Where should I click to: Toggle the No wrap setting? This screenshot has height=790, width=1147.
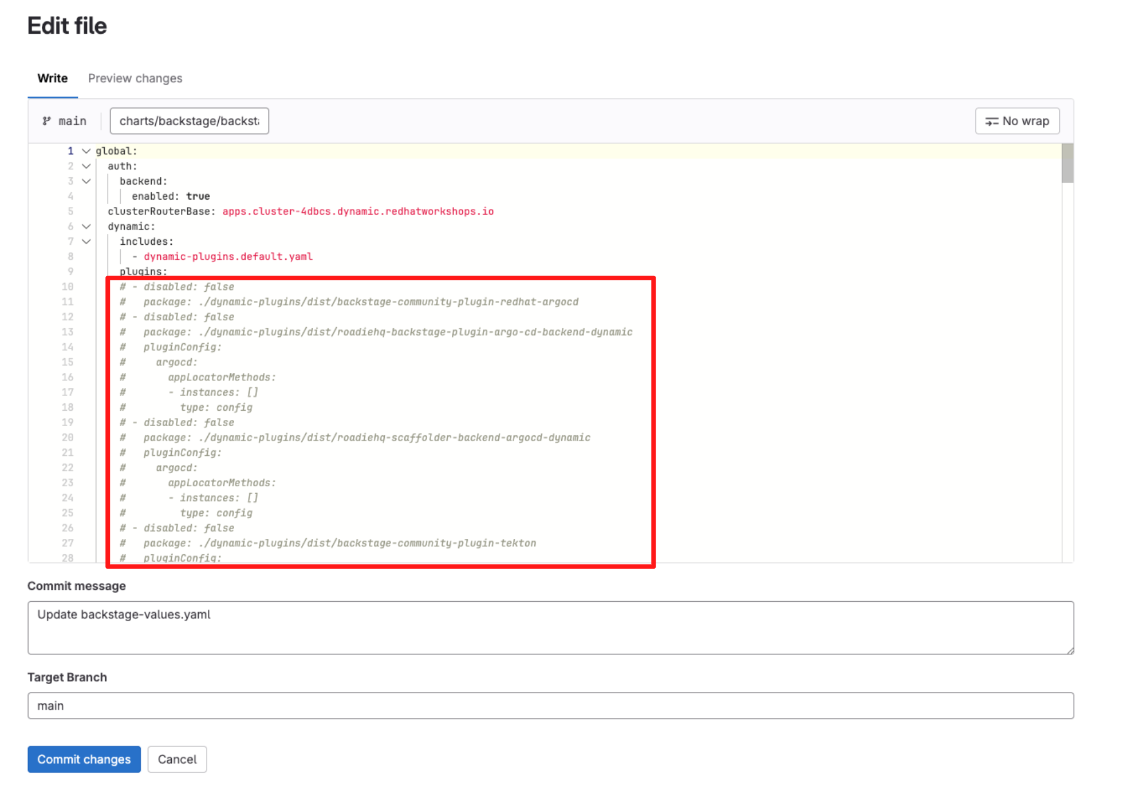pyautogui.click(x=1017, y=121)
